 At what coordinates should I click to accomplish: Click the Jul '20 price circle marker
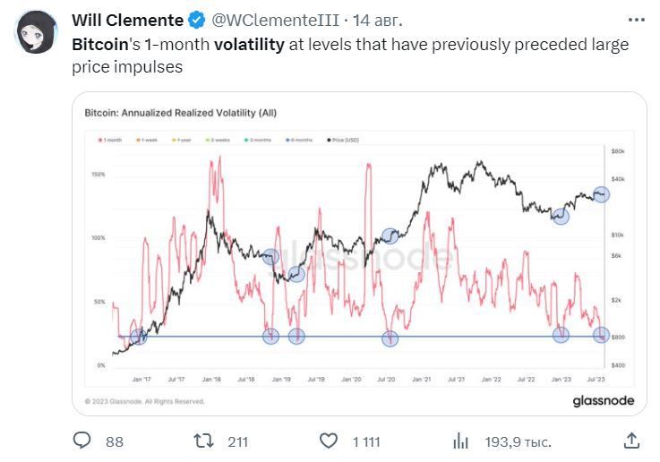[x=390, y=235]
